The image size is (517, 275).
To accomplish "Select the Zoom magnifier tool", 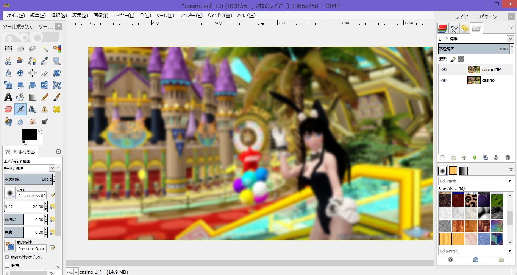I will point(57,61).
